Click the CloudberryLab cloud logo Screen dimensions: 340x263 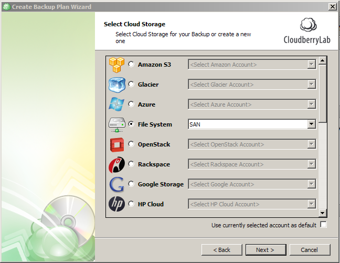(x=308, y=25)
